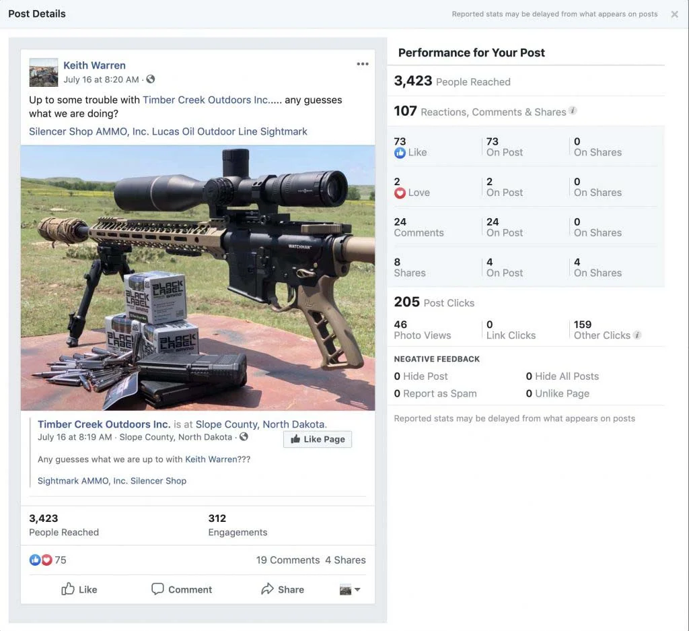The image size is (689, 631).
Task: Click the 205 Post Clicks heading
Action: coord(434,302)
